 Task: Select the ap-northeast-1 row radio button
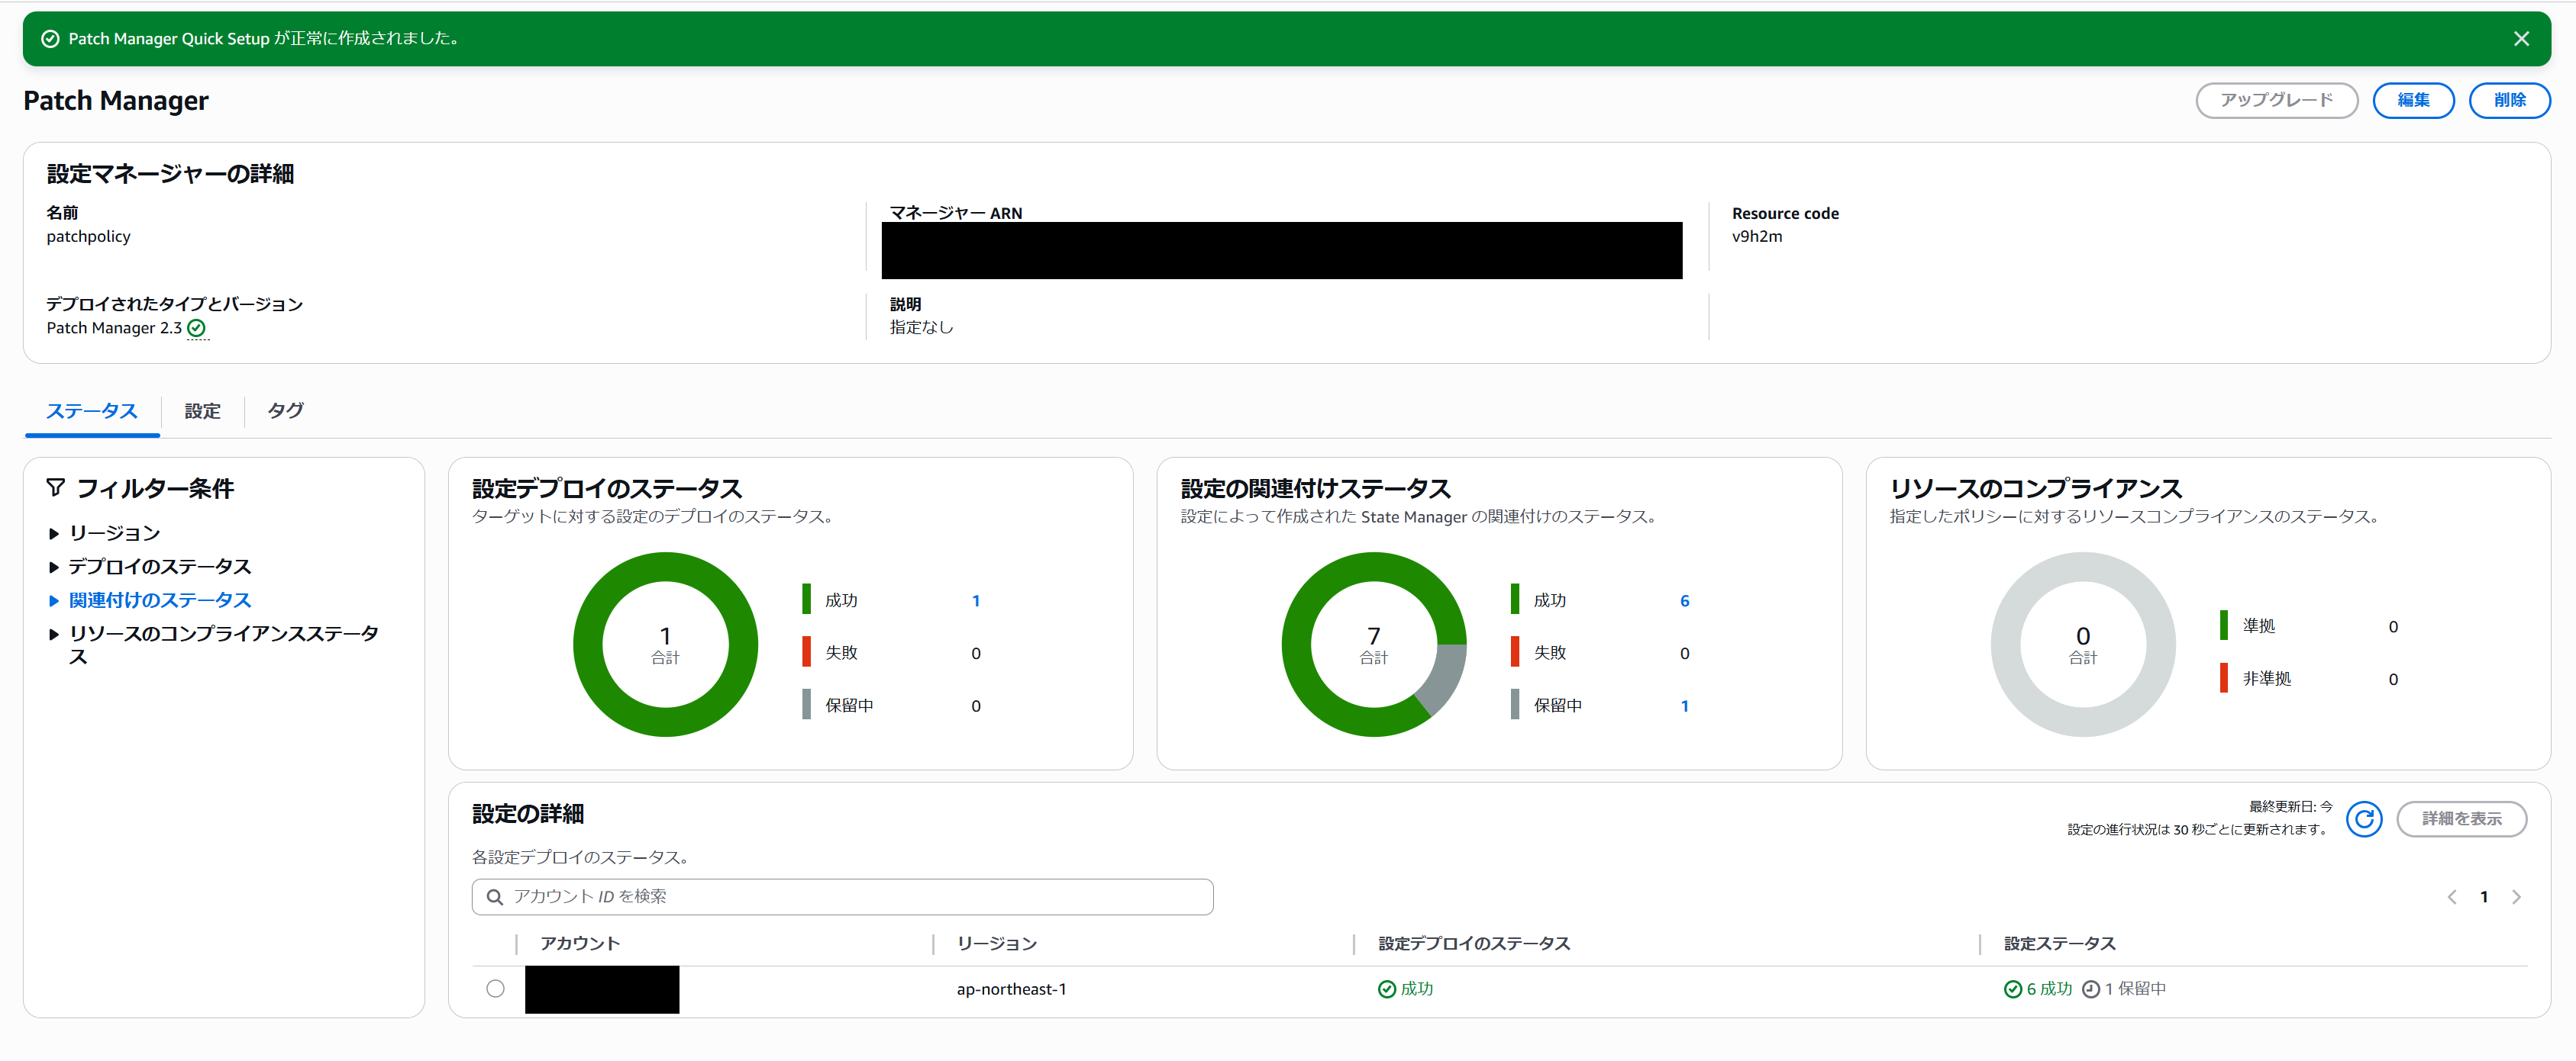pyautogui.click(x=495, y=989)
